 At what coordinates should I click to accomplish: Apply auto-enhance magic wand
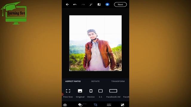[91, 4]
